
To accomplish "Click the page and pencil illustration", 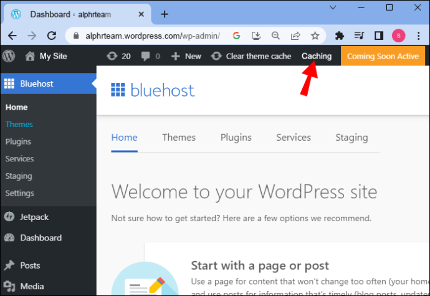I will [145, 279].
